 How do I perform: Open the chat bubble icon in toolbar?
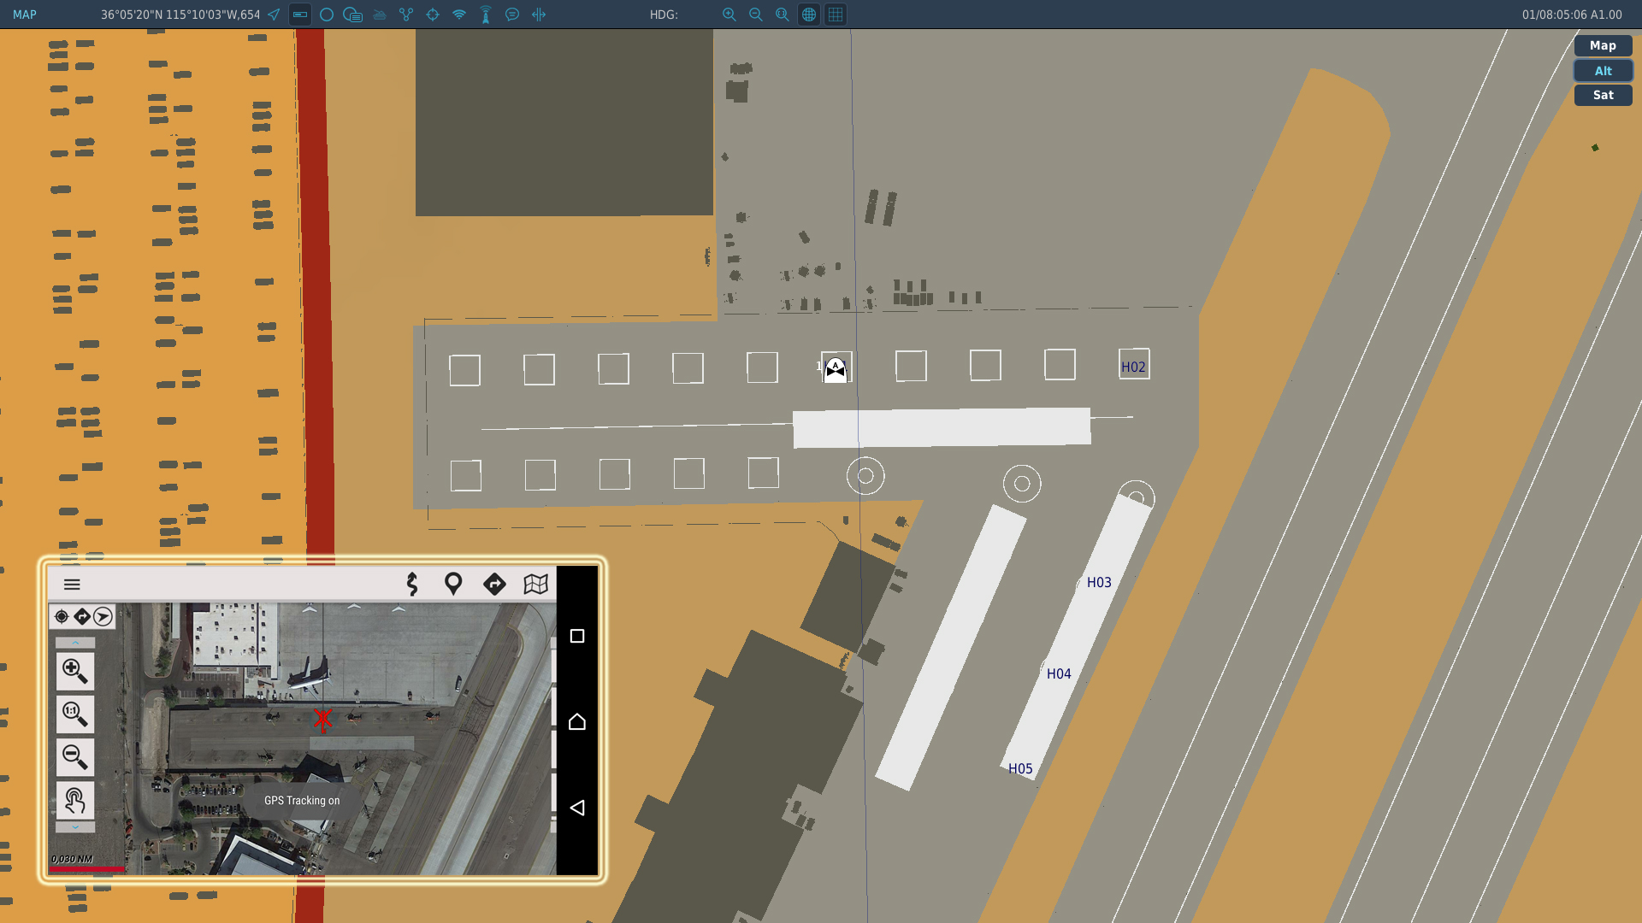click(512, 15)
